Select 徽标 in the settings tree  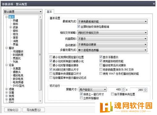[15, 31]
